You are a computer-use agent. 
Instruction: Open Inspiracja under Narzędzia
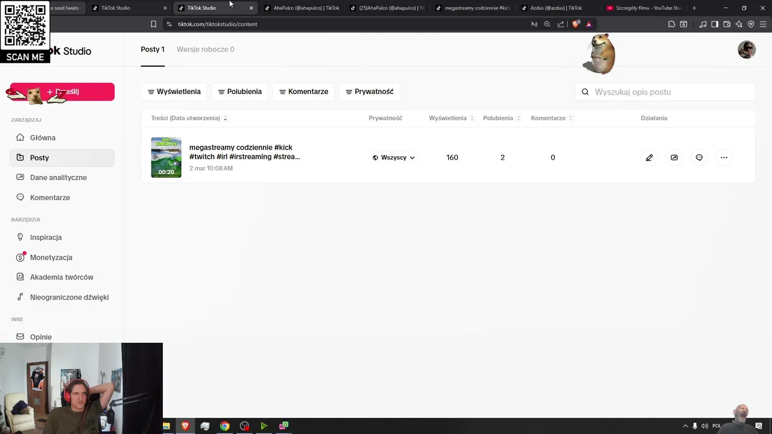(x=62, y=237)
